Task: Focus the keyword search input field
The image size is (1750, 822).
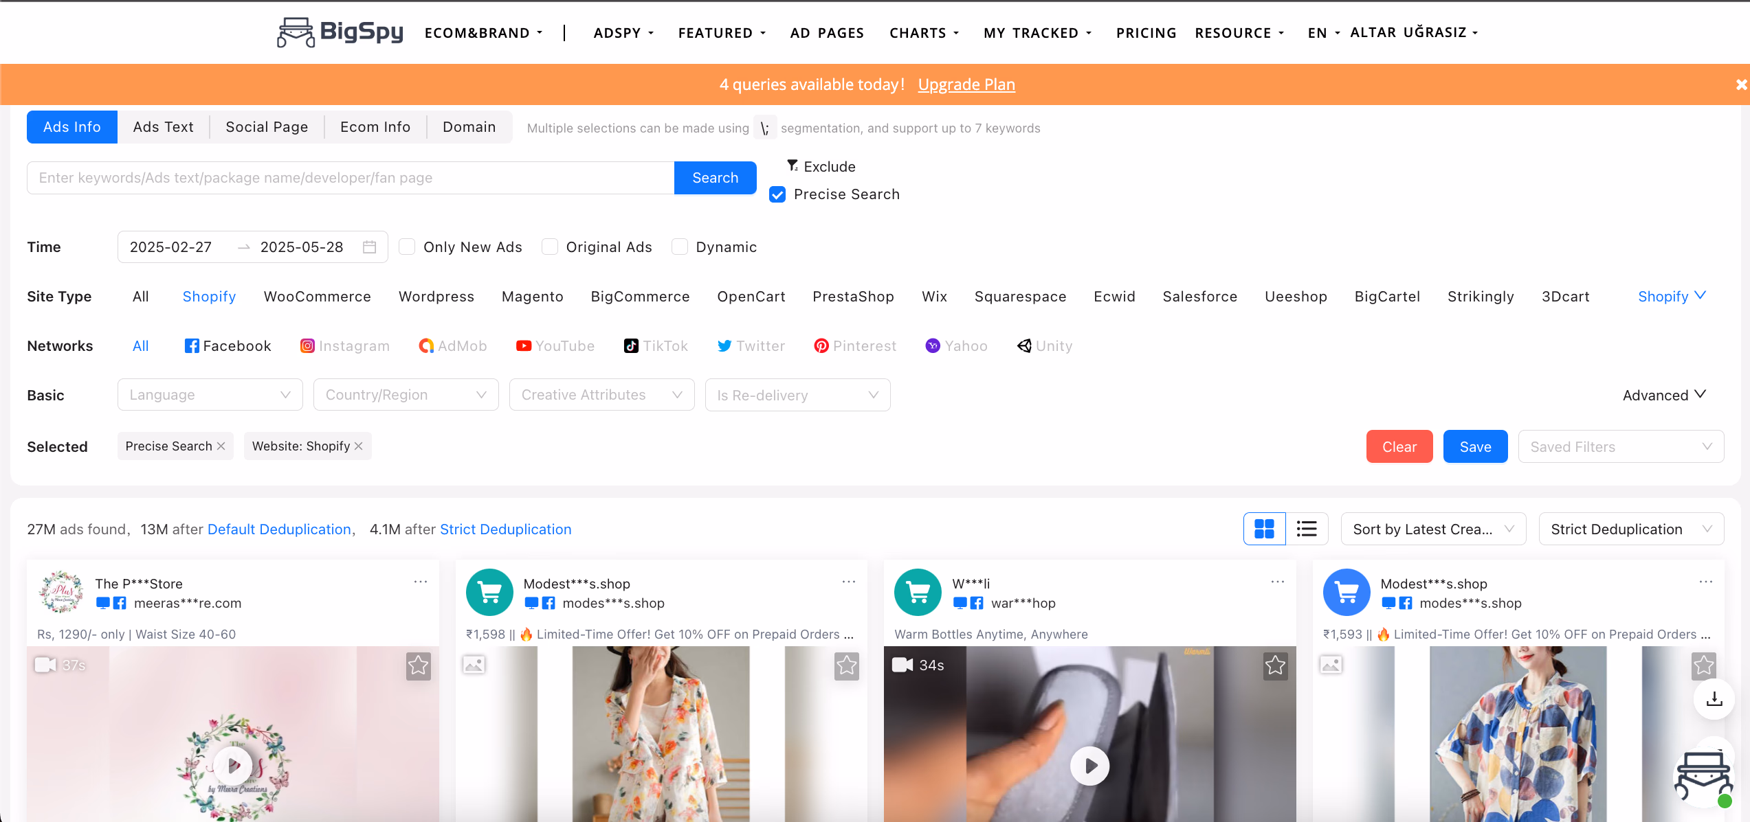Action: (351, 178)
